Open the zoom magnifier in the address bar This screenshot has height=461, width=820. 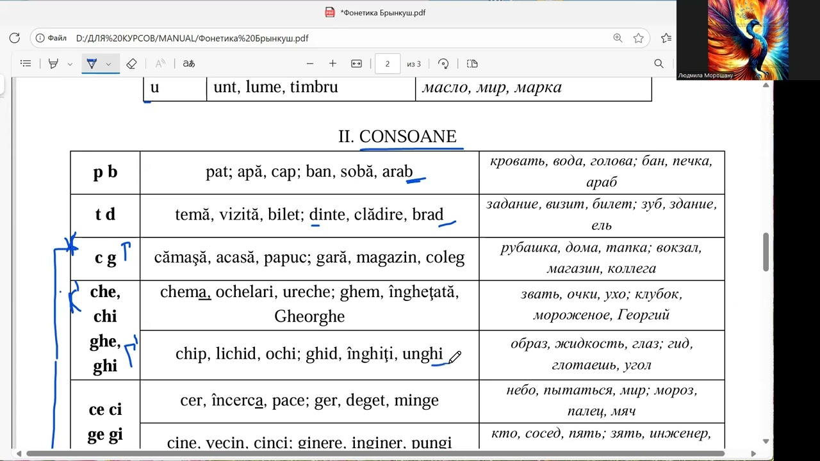point(618,38)
